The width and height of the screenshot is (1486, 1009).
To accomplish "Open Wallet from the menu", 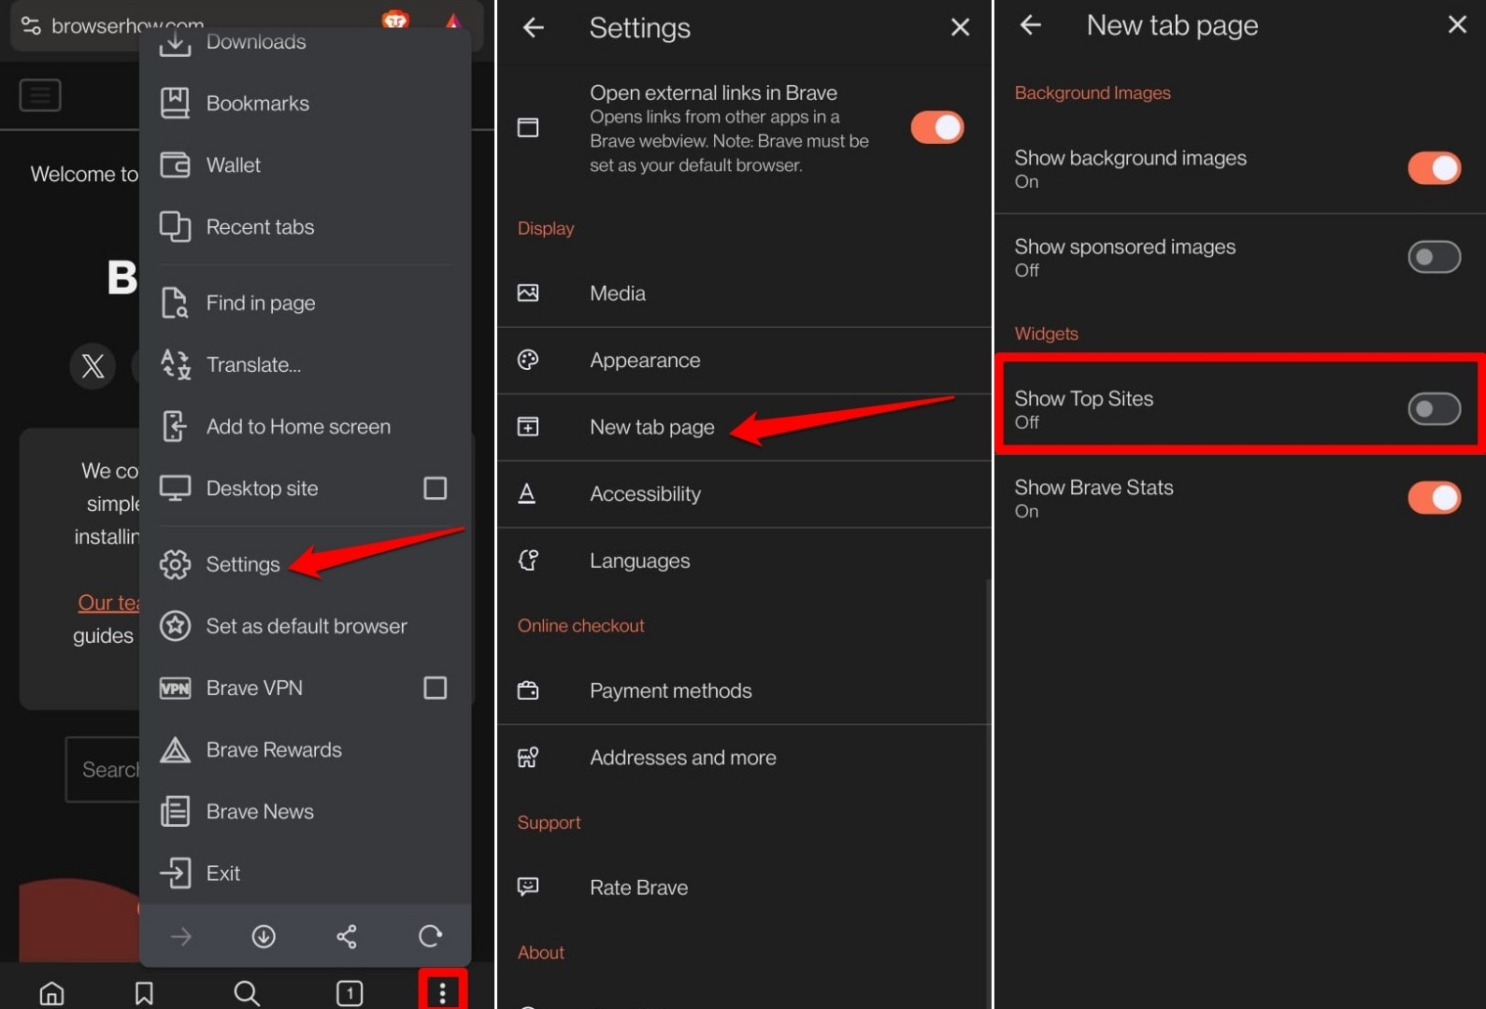I will (306, 164).
